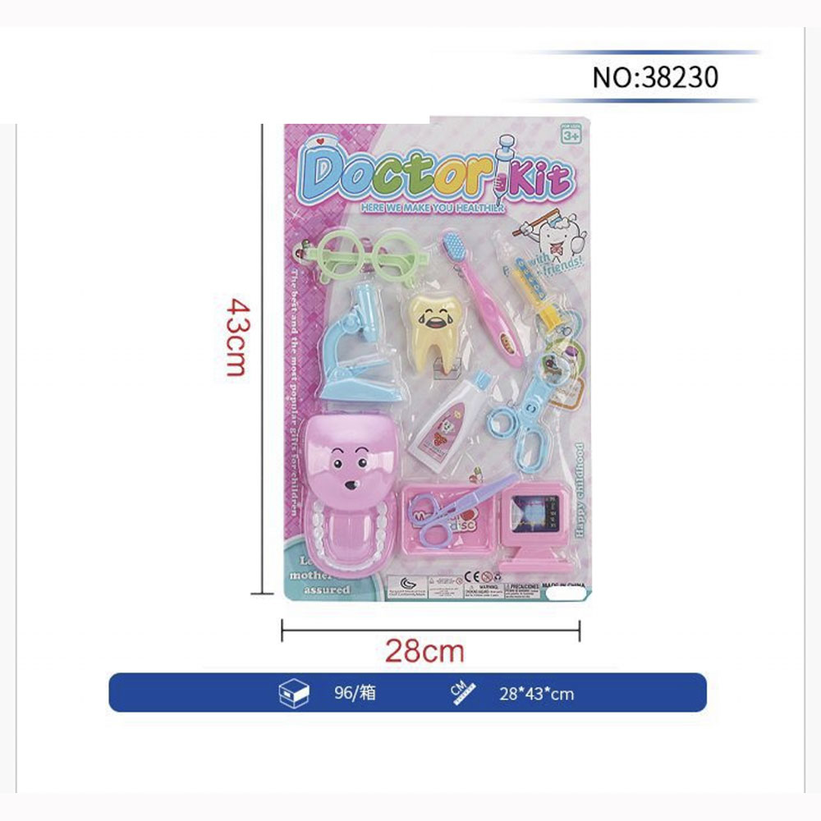This screenshot has width=821, height=821.
Task: Click the box carton icon beside 96/箱
Action: point(294,693)
